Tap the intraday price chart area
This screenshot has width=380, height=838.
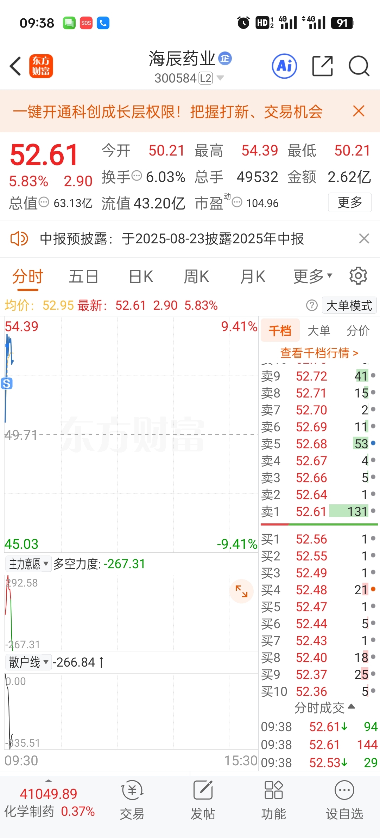tap(131, 435)
